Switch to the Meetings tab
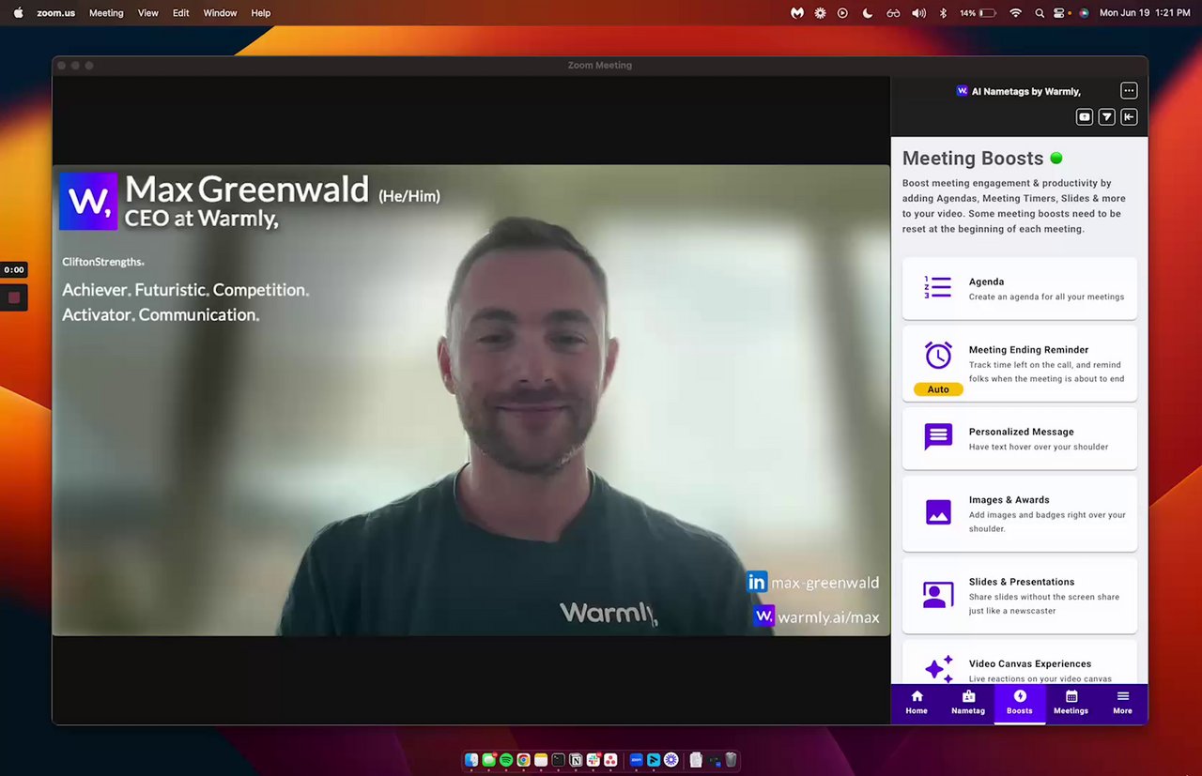The height and width of the screenshot is (776, 1202). click(1071, 704)
